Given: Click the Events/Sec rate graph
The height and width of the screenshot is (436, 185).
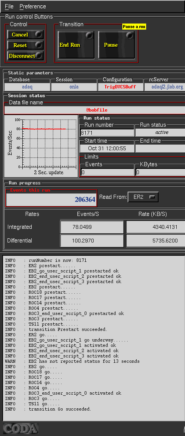Looking at the screenshot, I should [x=41, y=146].
